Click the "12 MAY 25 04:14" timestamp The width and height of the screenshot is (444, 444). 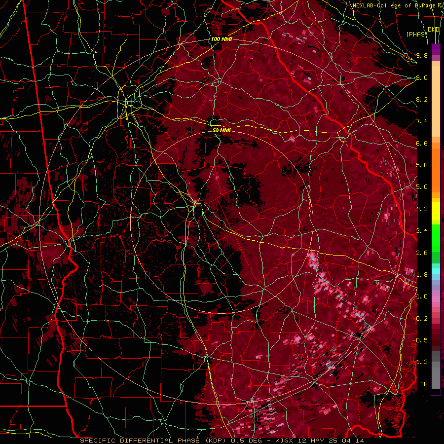(x=331, y=441)
